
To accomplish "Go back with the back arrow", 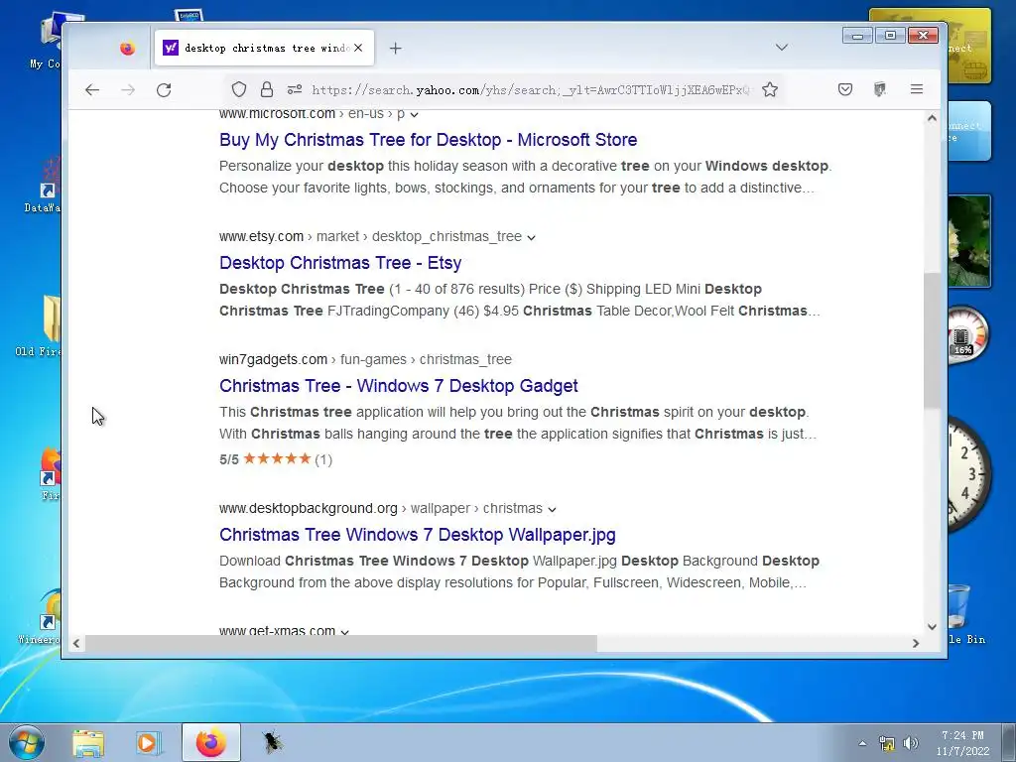I will (92, 90).
